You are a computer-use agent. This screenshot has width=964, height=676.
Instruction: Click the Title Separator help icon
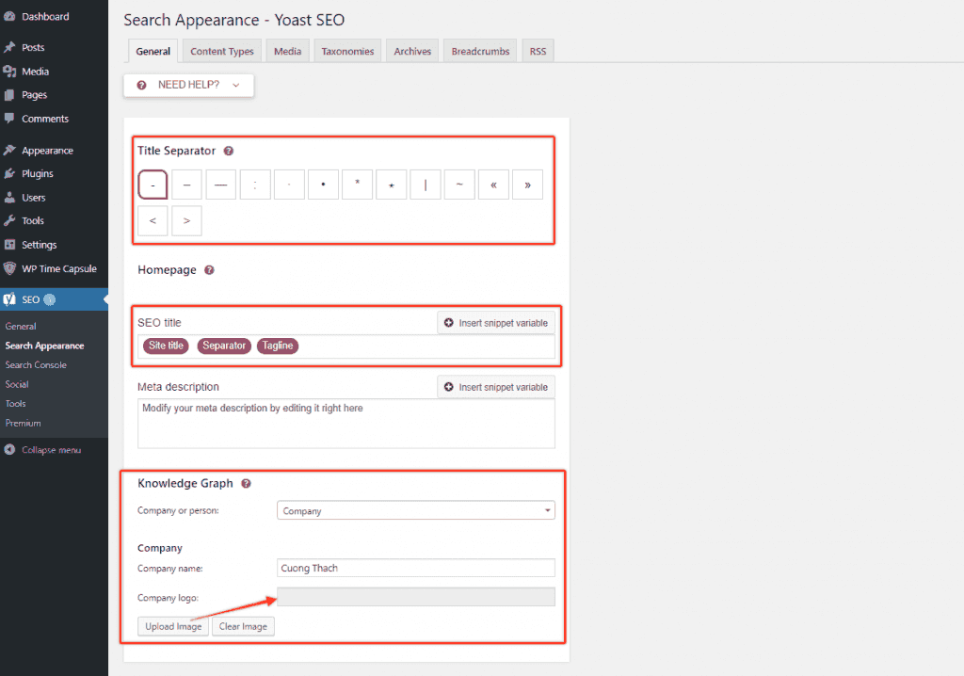[229, 151]
